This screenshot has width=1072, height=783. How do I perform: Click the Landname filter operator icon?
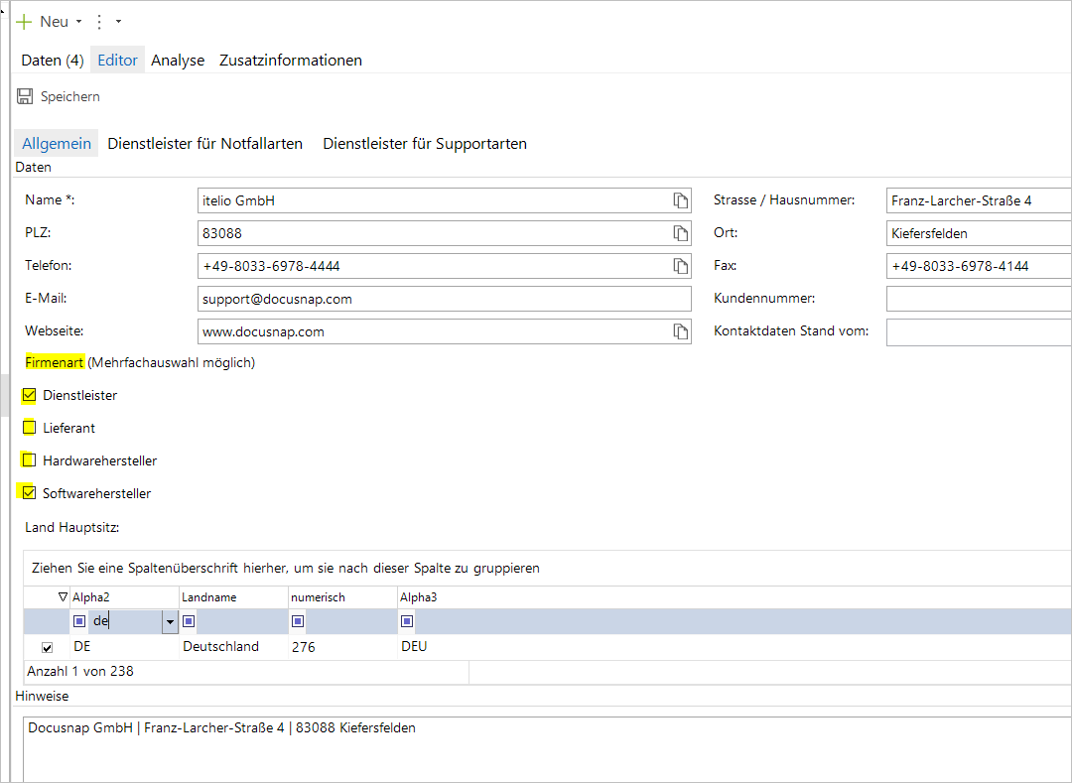coord(189,621)
